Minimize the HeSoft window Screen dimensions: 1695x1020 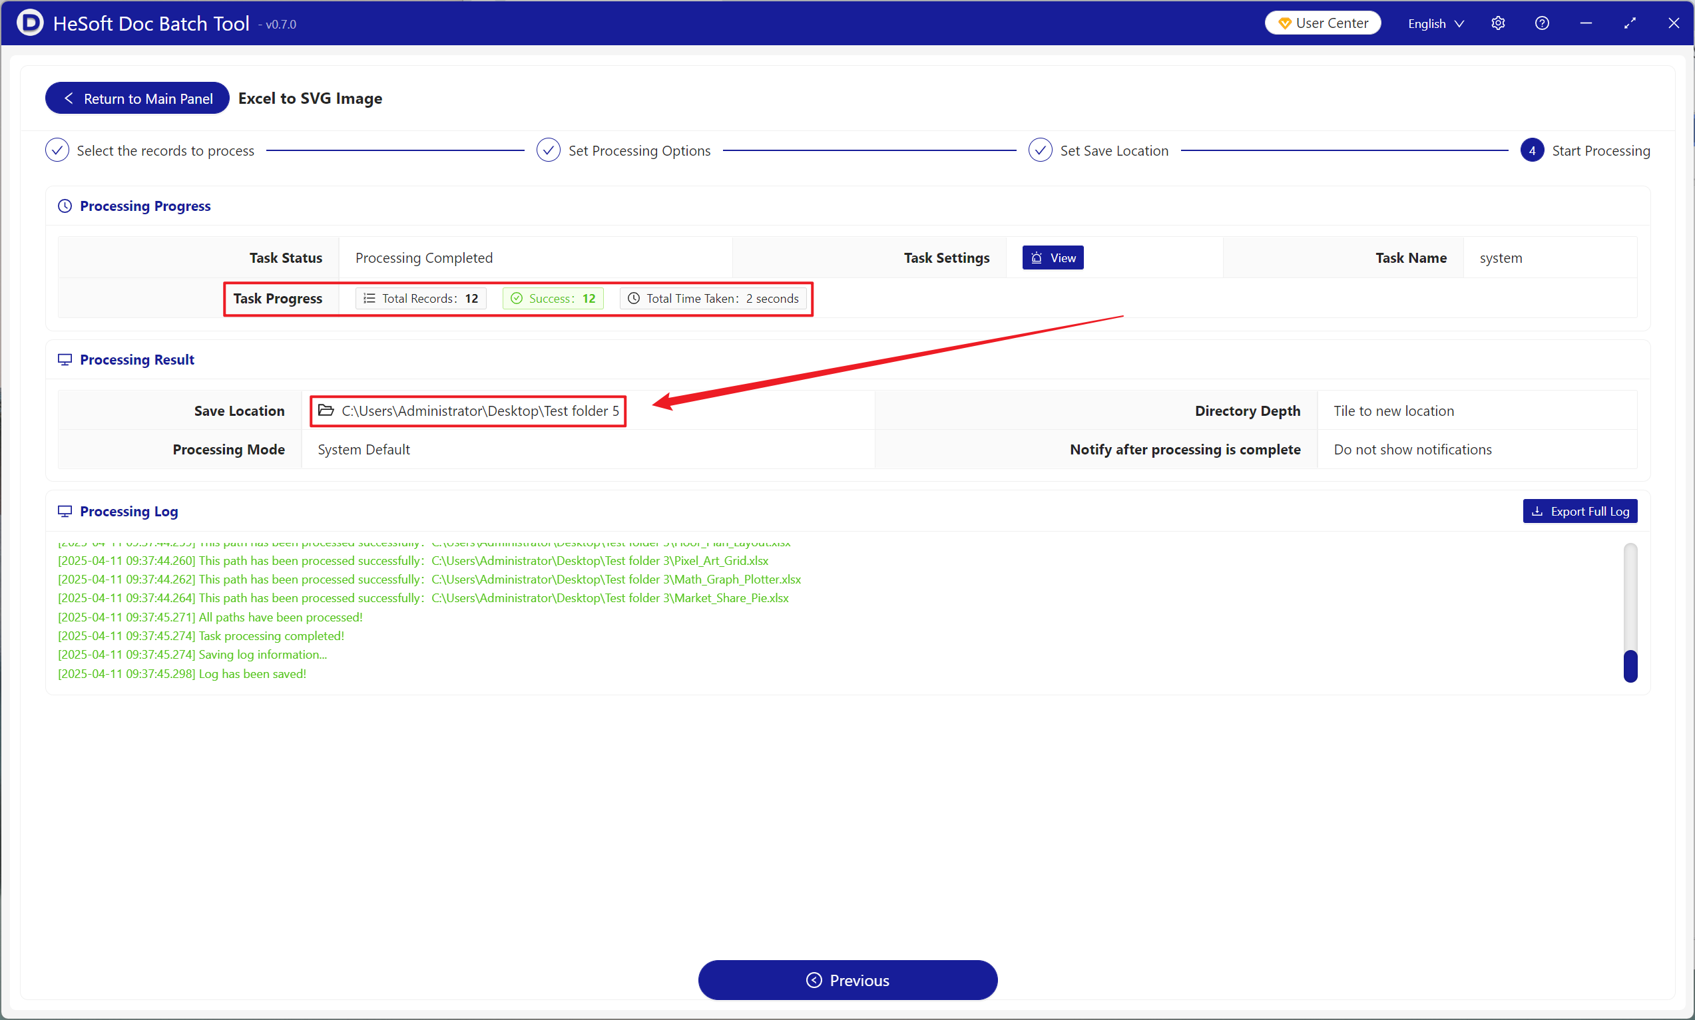(1586, 23)
